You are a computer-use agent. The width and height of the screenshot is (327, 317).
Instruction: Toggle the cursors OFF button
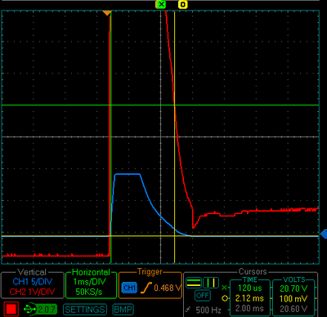(203, 296)
